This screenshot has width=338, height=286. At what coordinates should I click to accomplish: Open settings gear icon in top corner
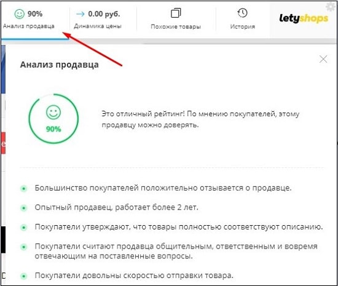331,7
